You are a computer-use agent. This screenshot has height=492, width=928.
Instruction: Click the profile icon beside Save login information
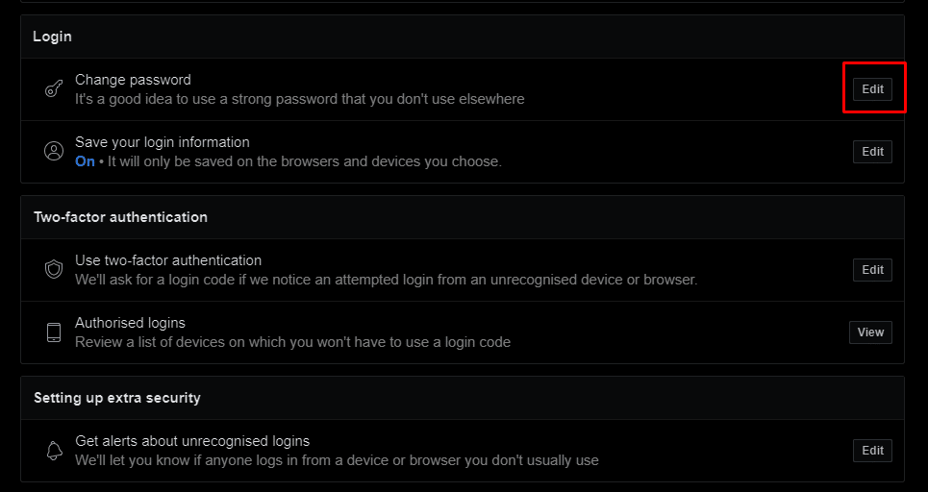point(54,152)
